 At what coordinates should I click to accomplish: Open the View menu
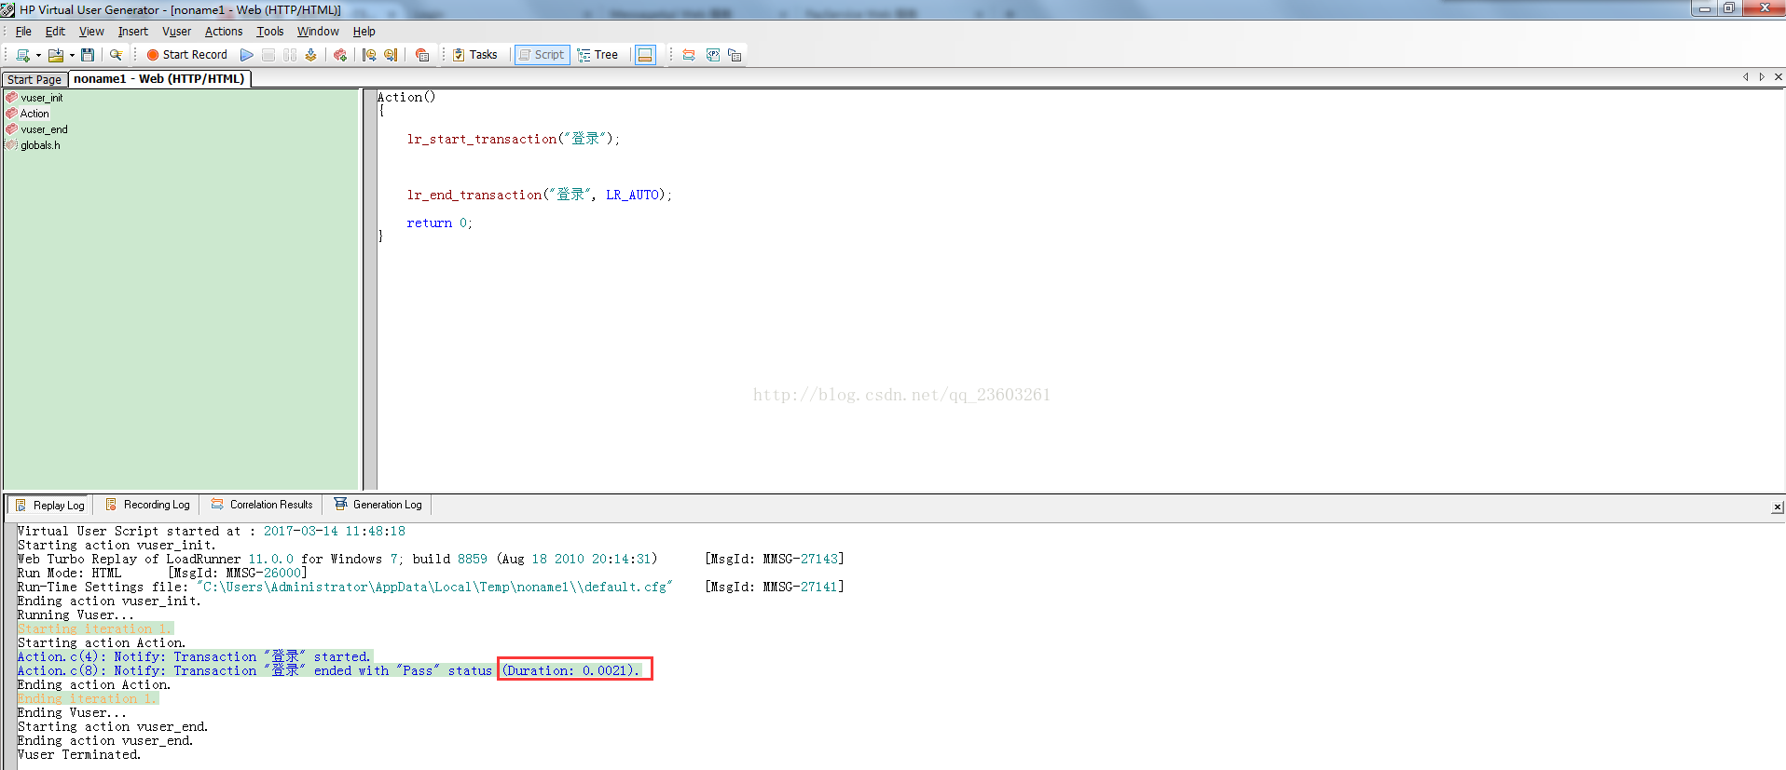coord(91,32)
